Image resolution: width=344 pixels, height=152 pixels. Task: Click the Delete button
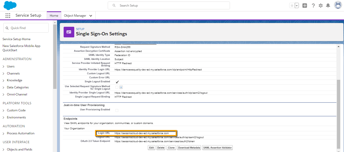point(161,148)
